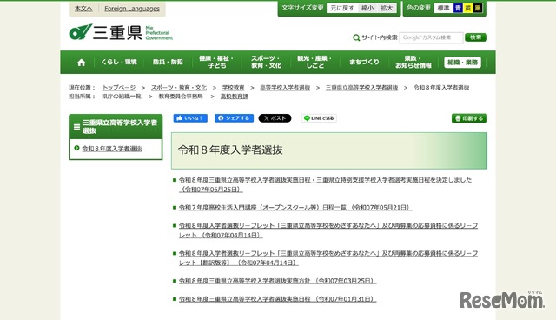Post to X with ポスト button
This screenshot has width=556, height=320.
click(x=275, y=118)
